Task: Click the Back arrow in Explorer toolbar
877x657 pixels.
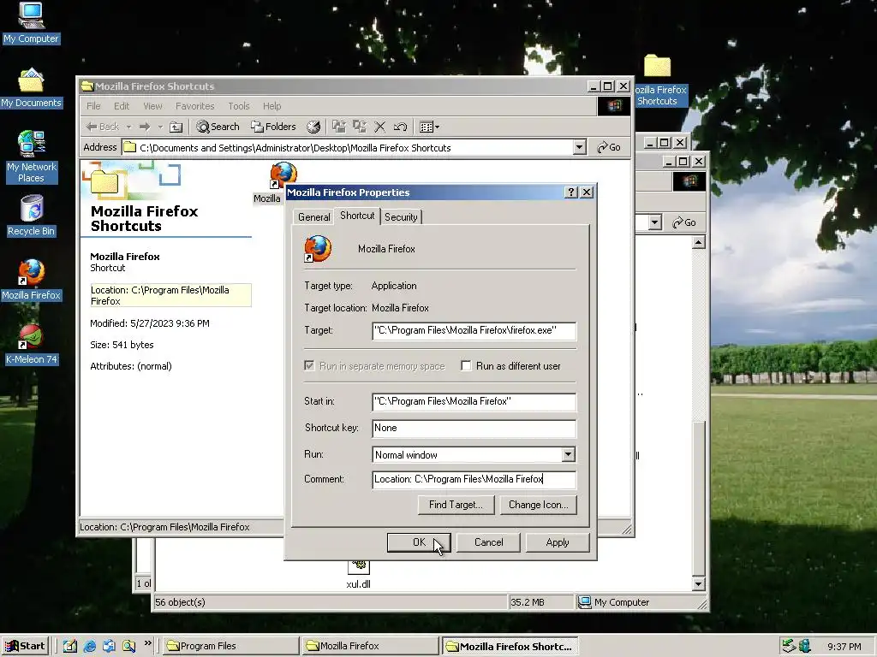Action: (103, 127)
